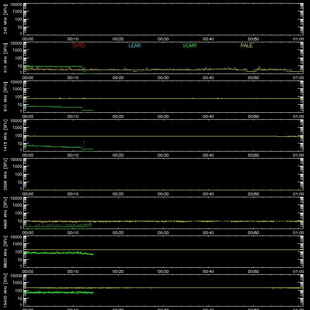Click 00:50 time label under 410 MHz panel
Image resolution: width=310 pixels, height=310 pixels.
(x=253, y=78)
